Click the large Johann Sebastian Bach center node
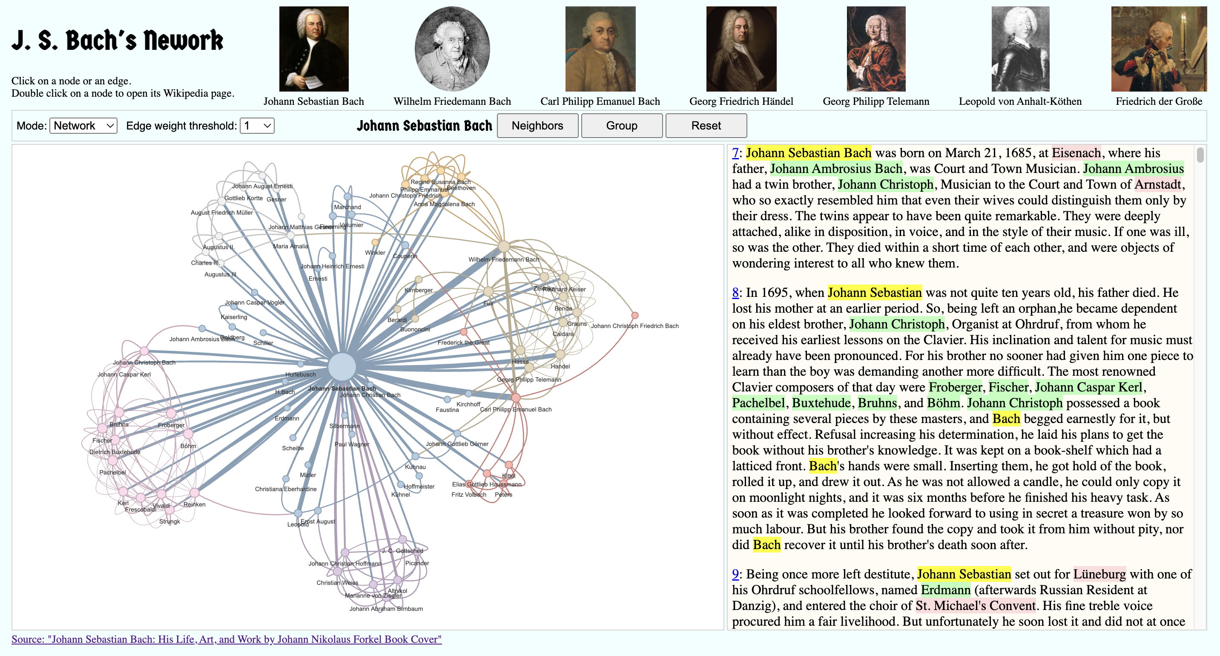1220x656 pixels. (x=342, y=366)
